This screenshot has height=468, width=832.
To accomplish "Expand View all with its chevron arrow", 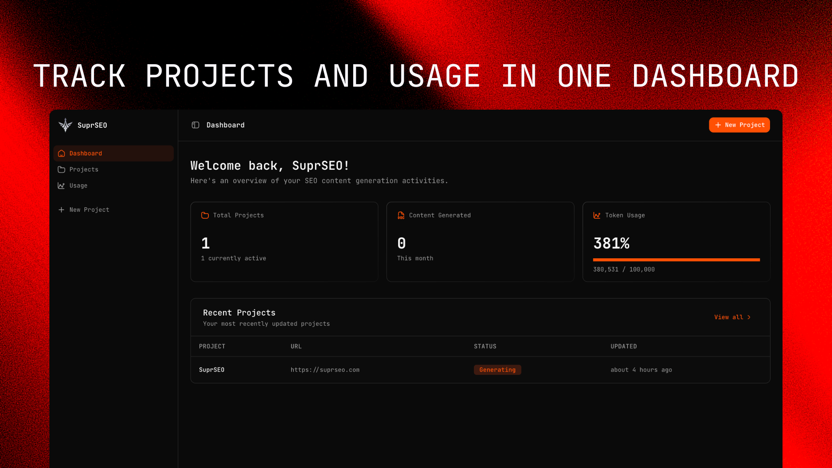I will [x=749, y=317].
